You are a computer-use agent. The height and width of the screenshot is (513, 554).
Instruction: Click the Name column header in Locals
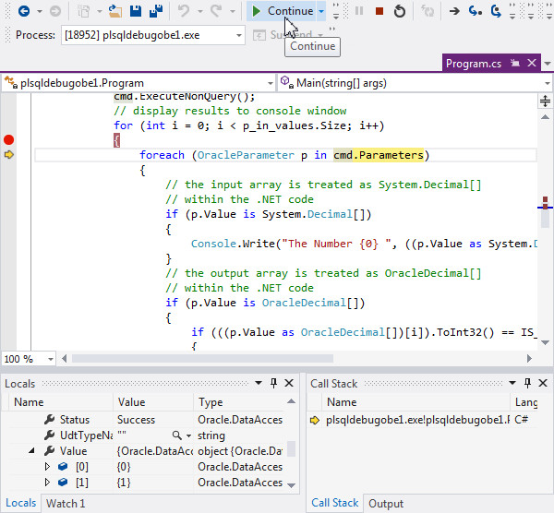coord(61,402)
